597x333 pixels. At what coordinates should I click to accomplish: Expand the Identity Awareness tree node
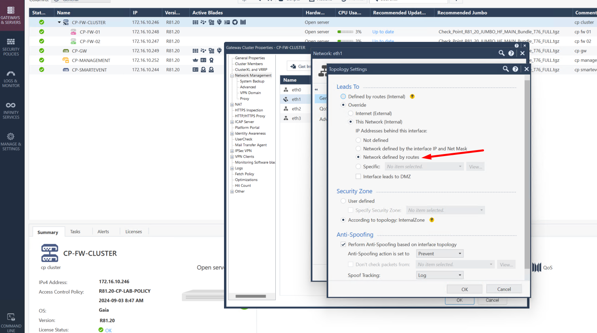tap(232, 134)
